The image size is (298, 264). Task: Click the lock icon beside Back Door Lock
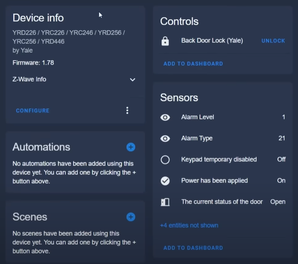tap(165, 41)
